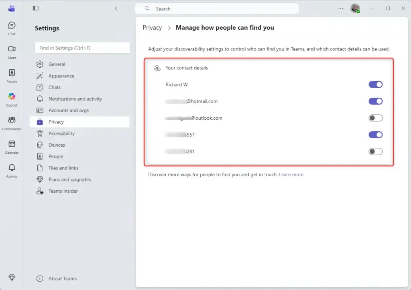Open the three-dot more options menu
Viewport: 411px width, 290px height.
(340, 8)
